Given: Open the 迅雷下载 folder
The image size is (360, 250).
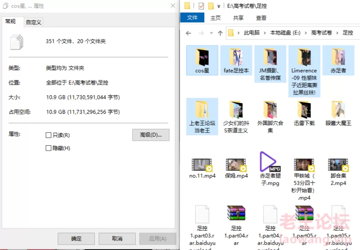Looking at the screenshot, I should click(304, 113).
